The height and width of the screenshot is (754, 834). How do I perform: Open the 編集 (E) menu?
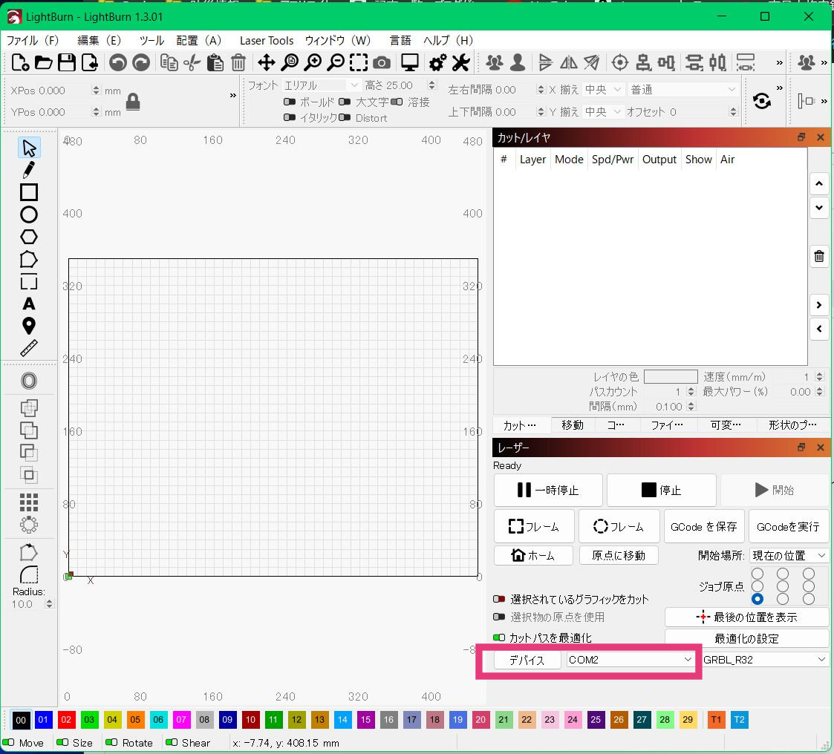(x=100, y=40)
